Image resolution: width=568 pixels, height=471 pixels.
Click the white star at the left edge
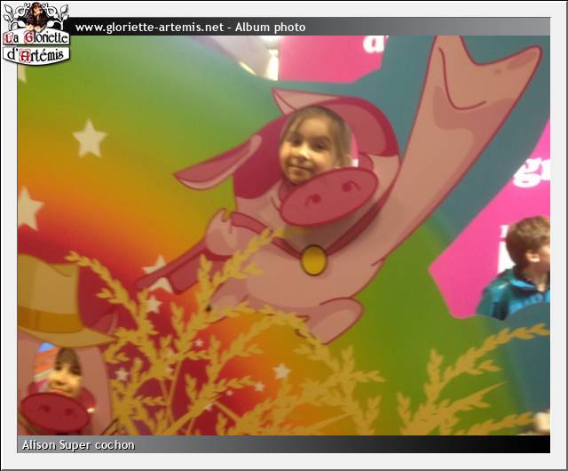[28, 209]
